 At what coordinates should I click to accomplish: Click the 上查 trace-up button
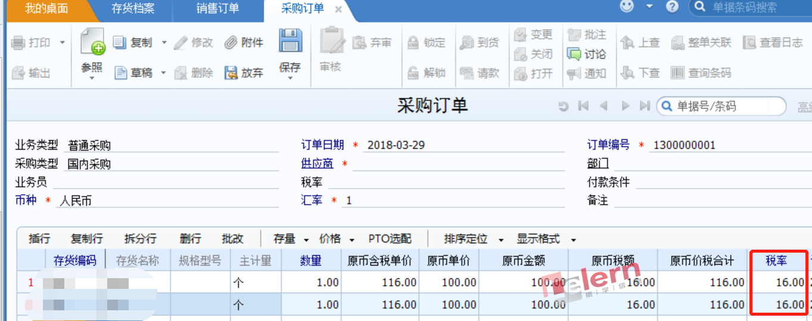pyautogui.click(x=640, y=43)
